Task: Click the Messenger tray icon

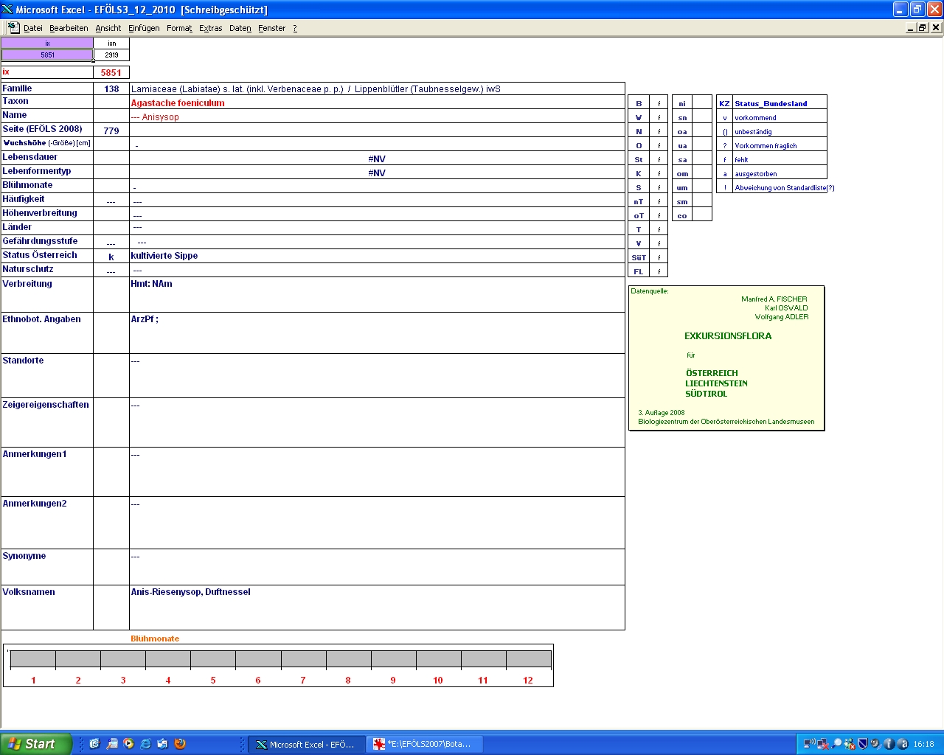Action: [x=850, y=744]
